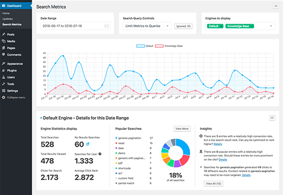
Task: Click the large blue donut chart segment
Action: pyautogui.click(x=184, y=146)
